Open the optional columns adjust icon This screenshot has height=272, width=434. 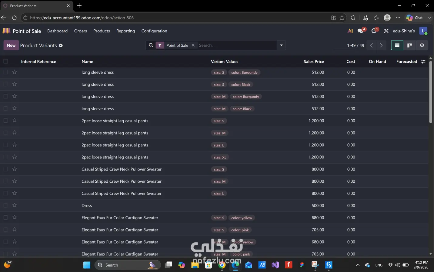coord(423,61)
